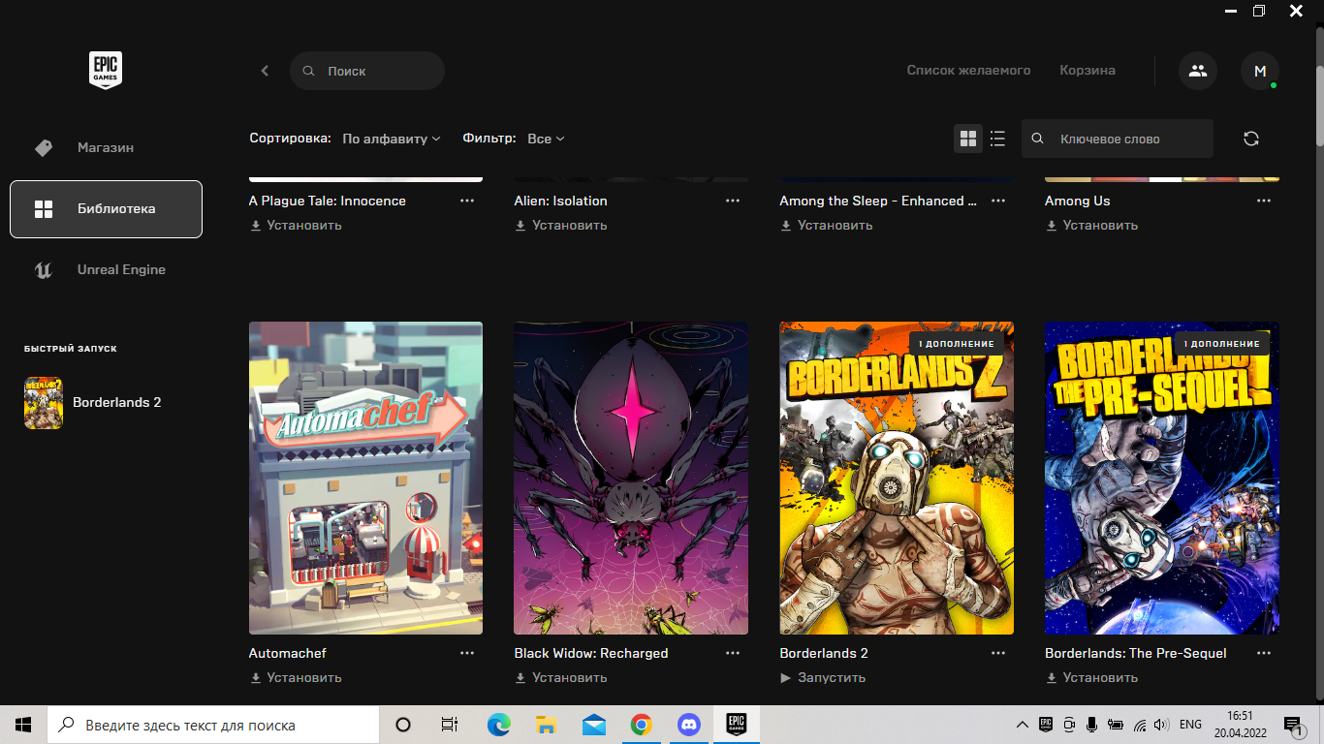Click the 'A Plague Tale: Innocence' title text

328,201
